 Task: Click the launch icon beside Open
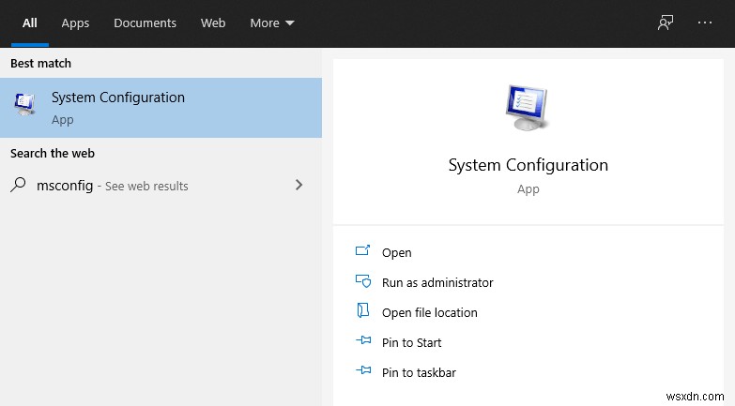(363, 252)
